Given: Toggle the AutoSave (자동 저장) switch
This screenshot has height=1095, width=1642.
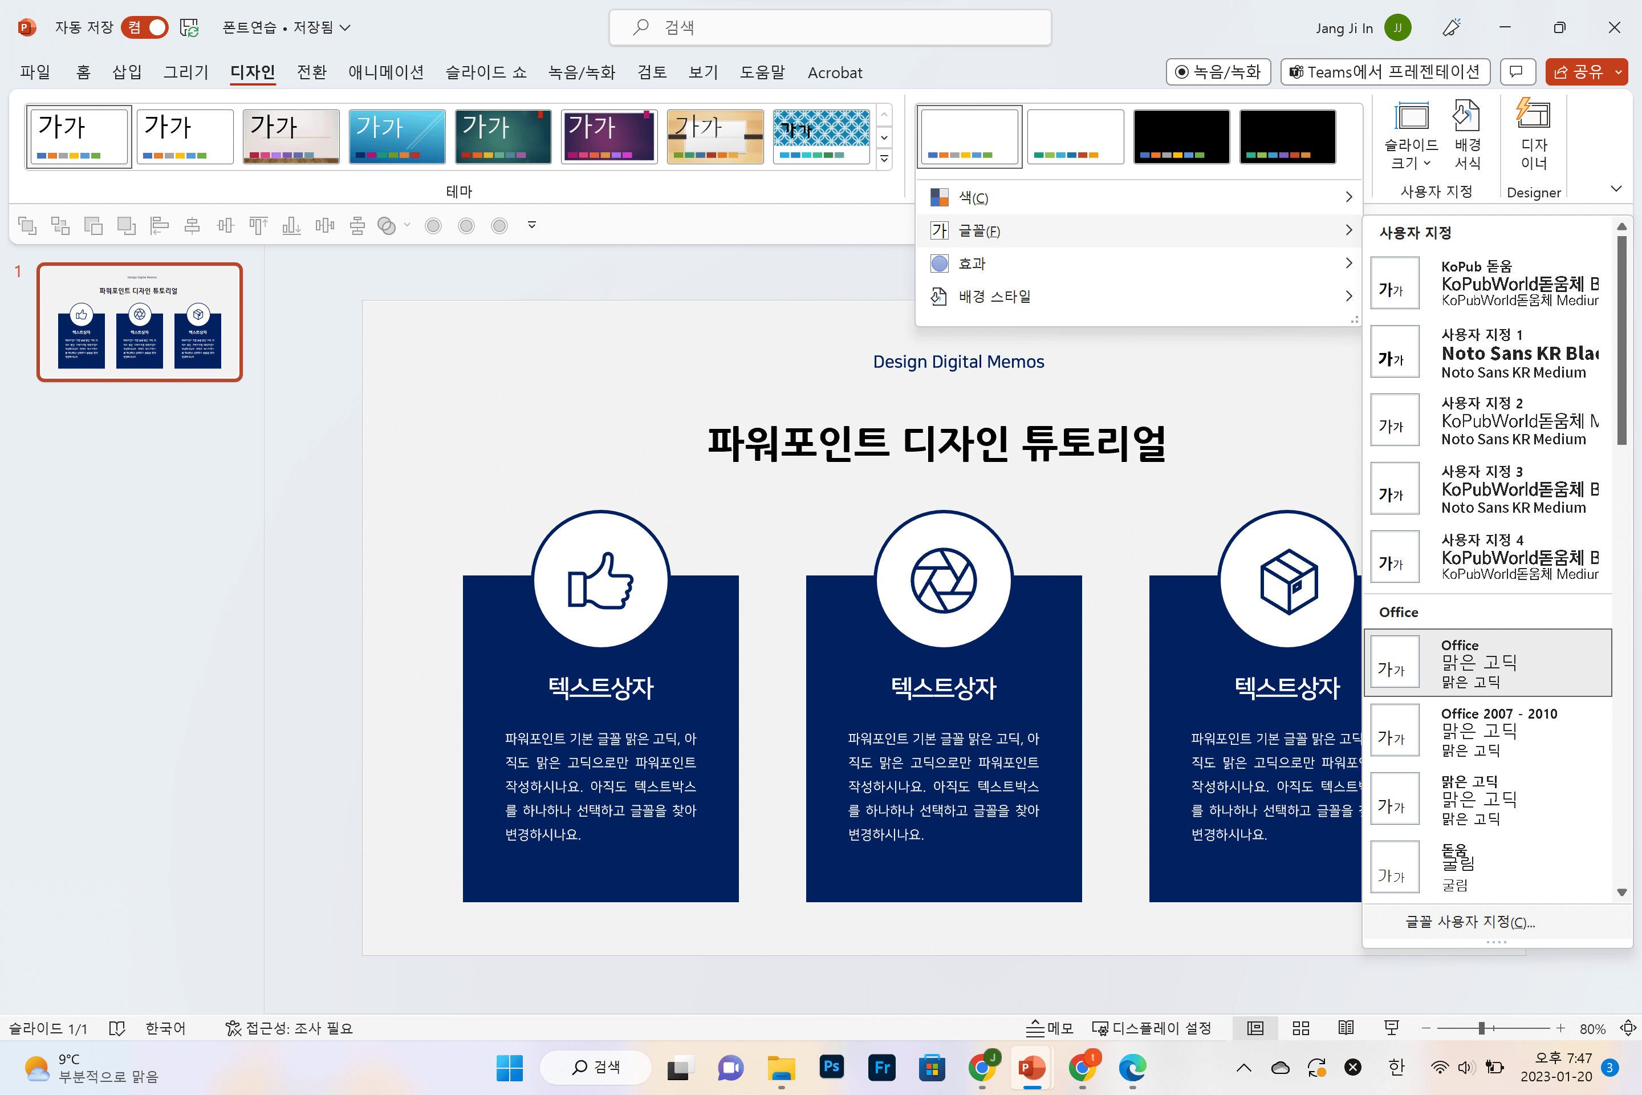Looking at the screenshot, I should click(x=145, y=27).
